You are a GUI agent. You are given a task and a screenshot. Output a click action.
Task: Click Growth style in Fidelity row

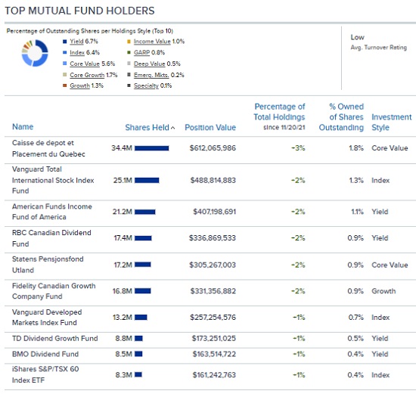(383, 291)
